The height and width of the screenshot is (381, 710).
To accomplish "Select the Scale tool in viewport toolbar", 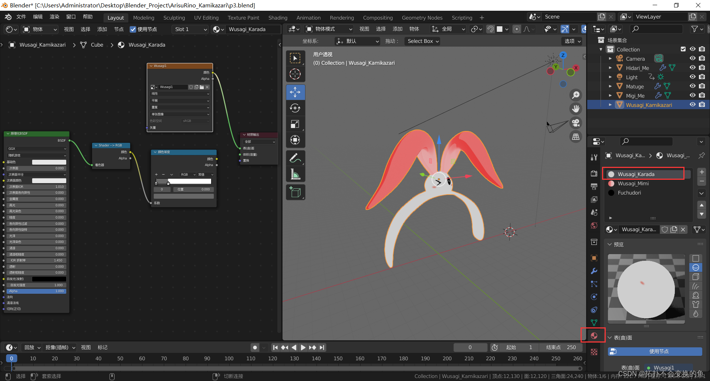I will 295,124.
